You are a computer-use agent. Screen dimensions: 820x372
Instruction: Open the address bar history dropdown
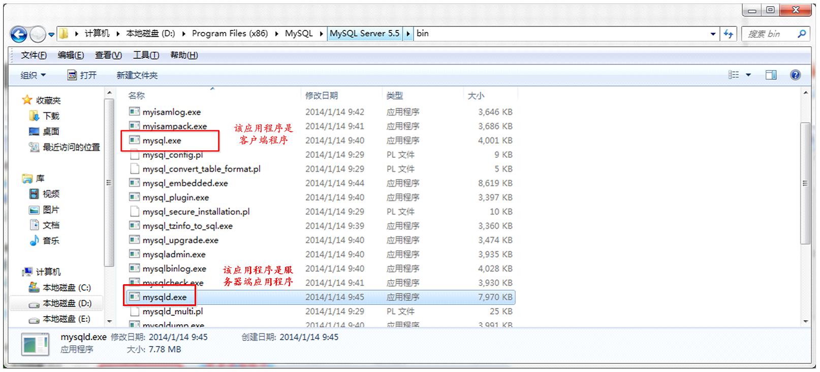click(x=713, y=34)
